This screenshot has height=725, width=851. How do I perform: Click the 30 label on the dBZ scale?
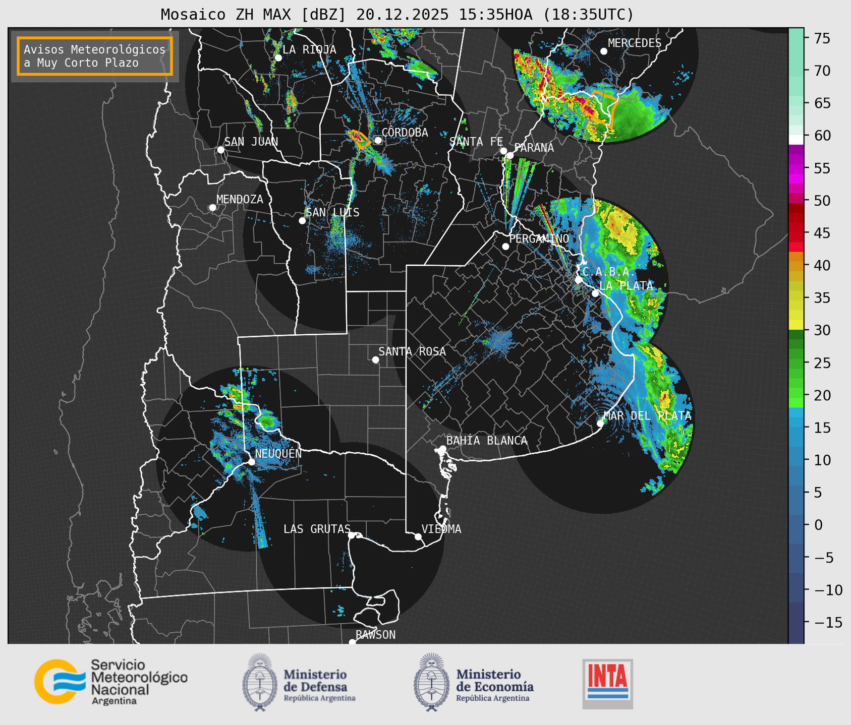pos(822,330)
